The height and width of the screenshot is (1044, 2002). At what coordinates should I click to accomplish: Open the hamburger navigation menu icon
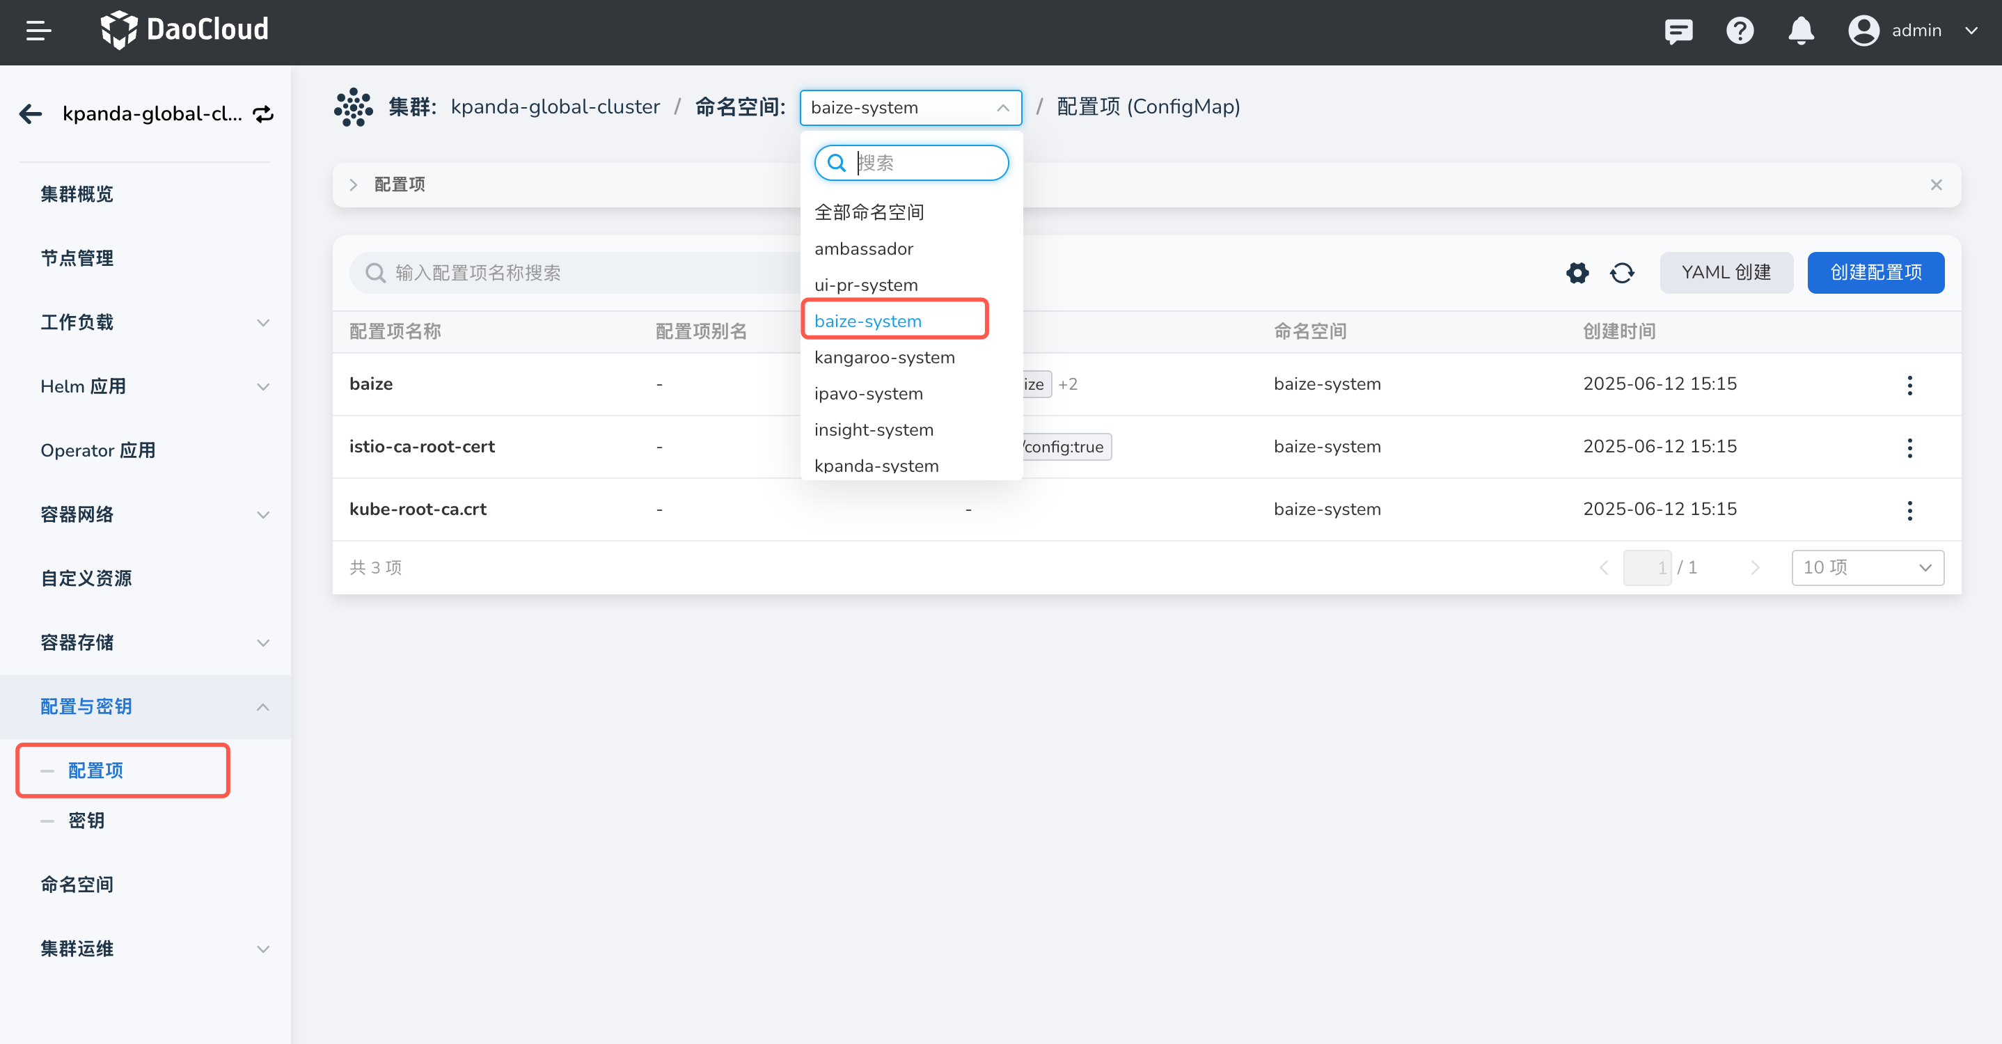[x=38, y=31]
